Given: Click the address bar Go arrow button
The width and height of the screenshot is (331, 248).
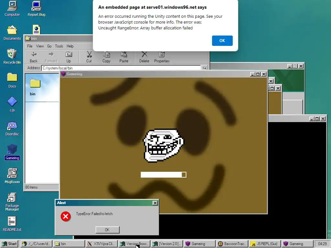Looking at the screenshot, I should pyautogui.click(x=204, y=68).
